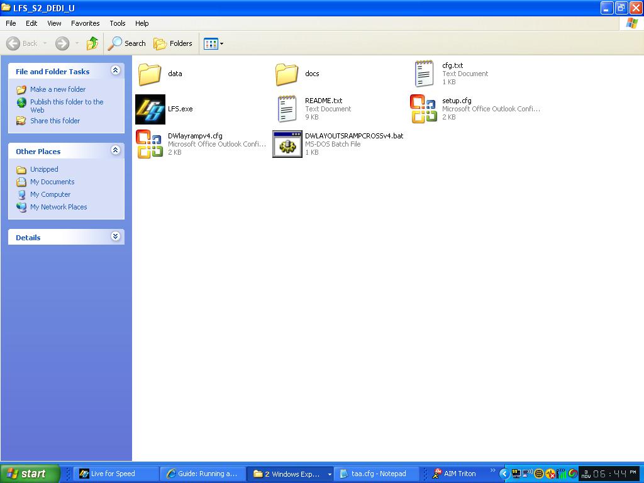Open My Computer link

pos(50,195)
